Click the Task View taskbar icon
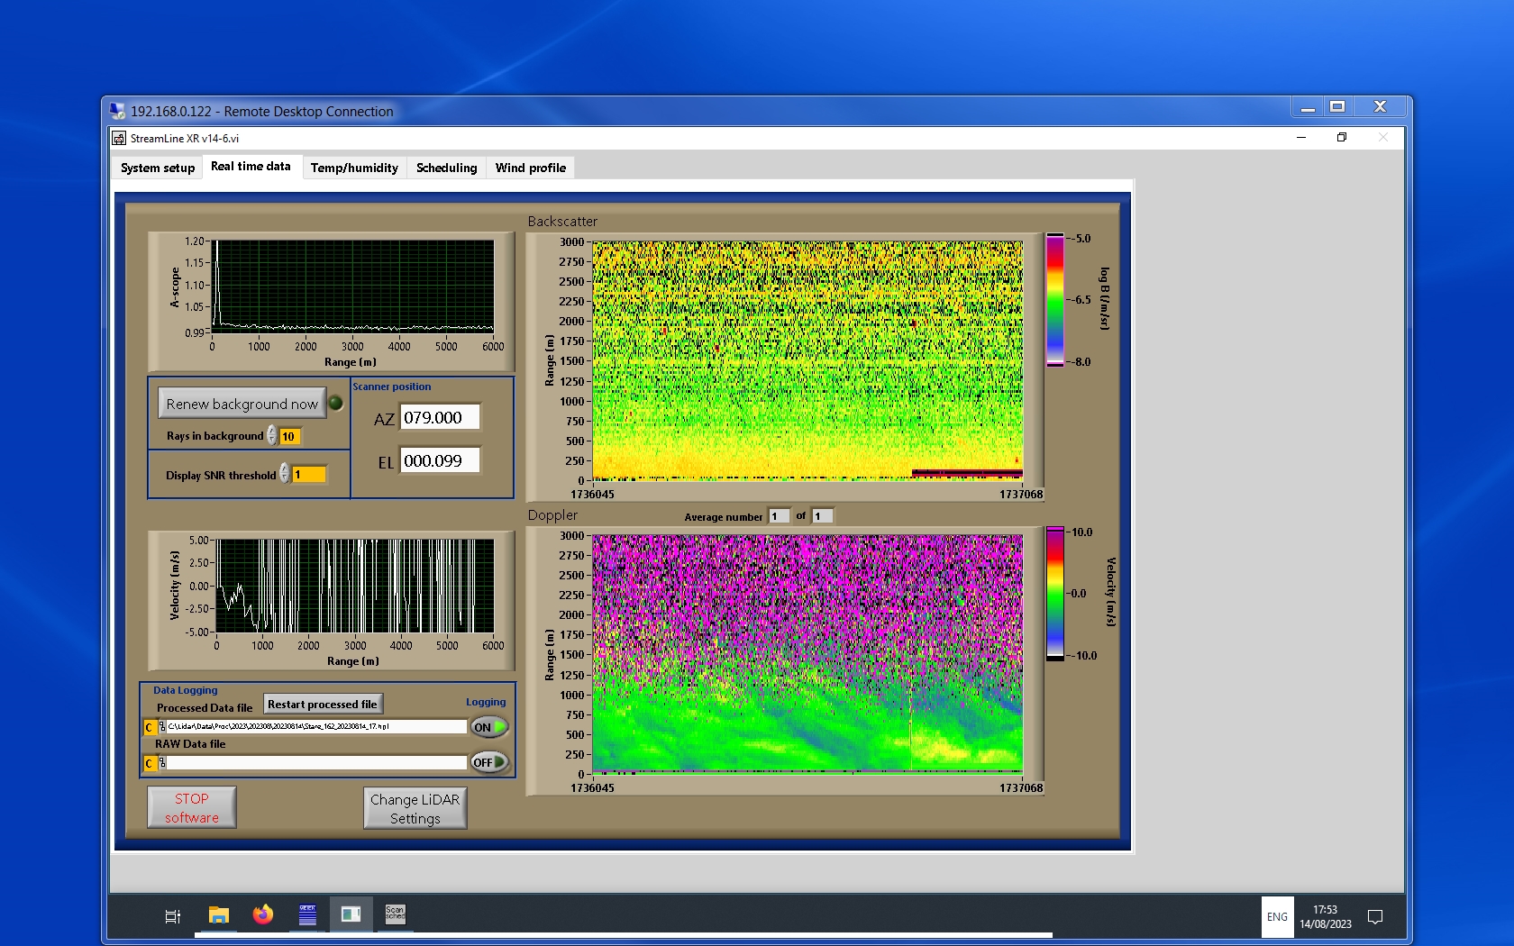Viewport: 1514px width, 946px height. coord(173,916)
